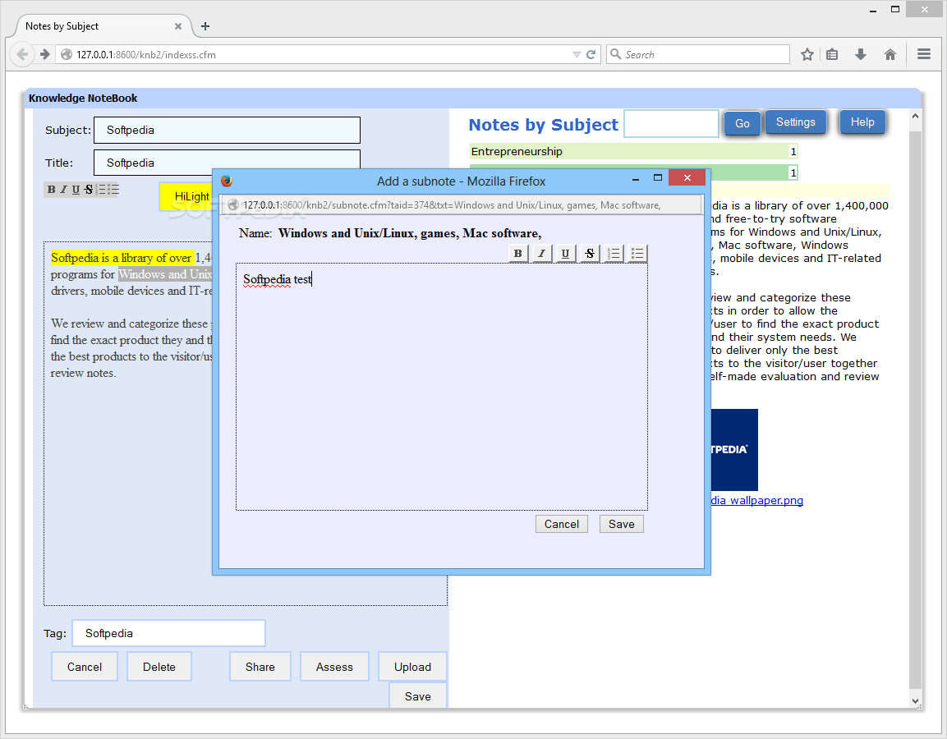Open the Help button
The image size is (947, 739).
point(862,122)
